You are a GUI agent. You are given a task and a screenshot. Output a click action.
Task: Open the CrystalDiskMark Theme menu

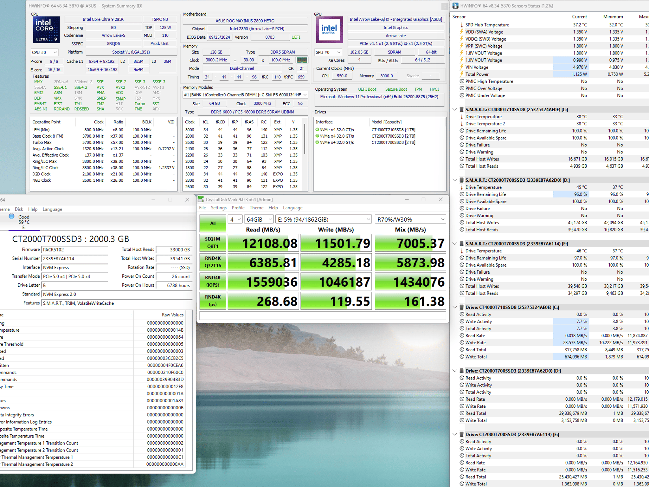(x=256, y=208)
